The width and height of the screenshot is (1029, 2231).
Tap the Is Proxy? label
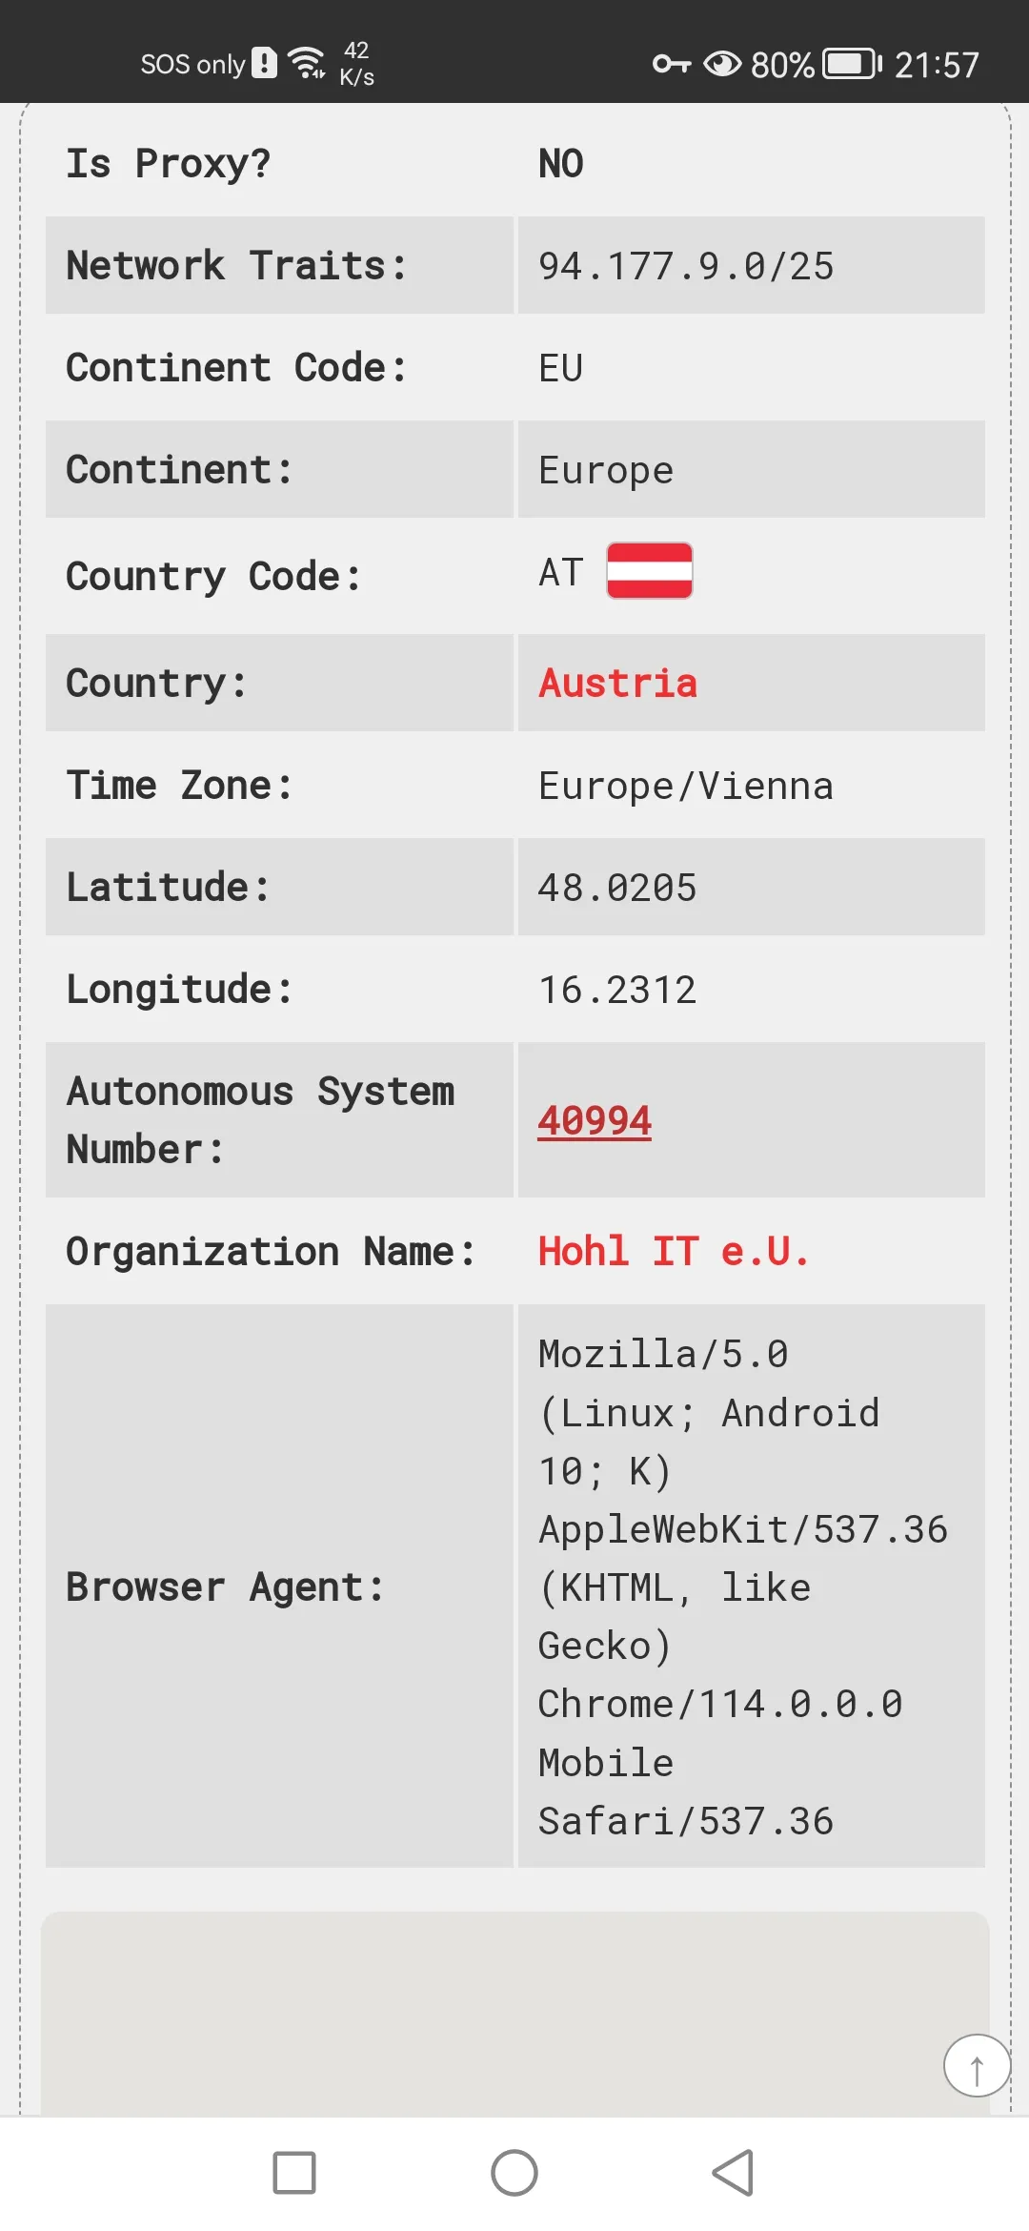pos(169,163)
